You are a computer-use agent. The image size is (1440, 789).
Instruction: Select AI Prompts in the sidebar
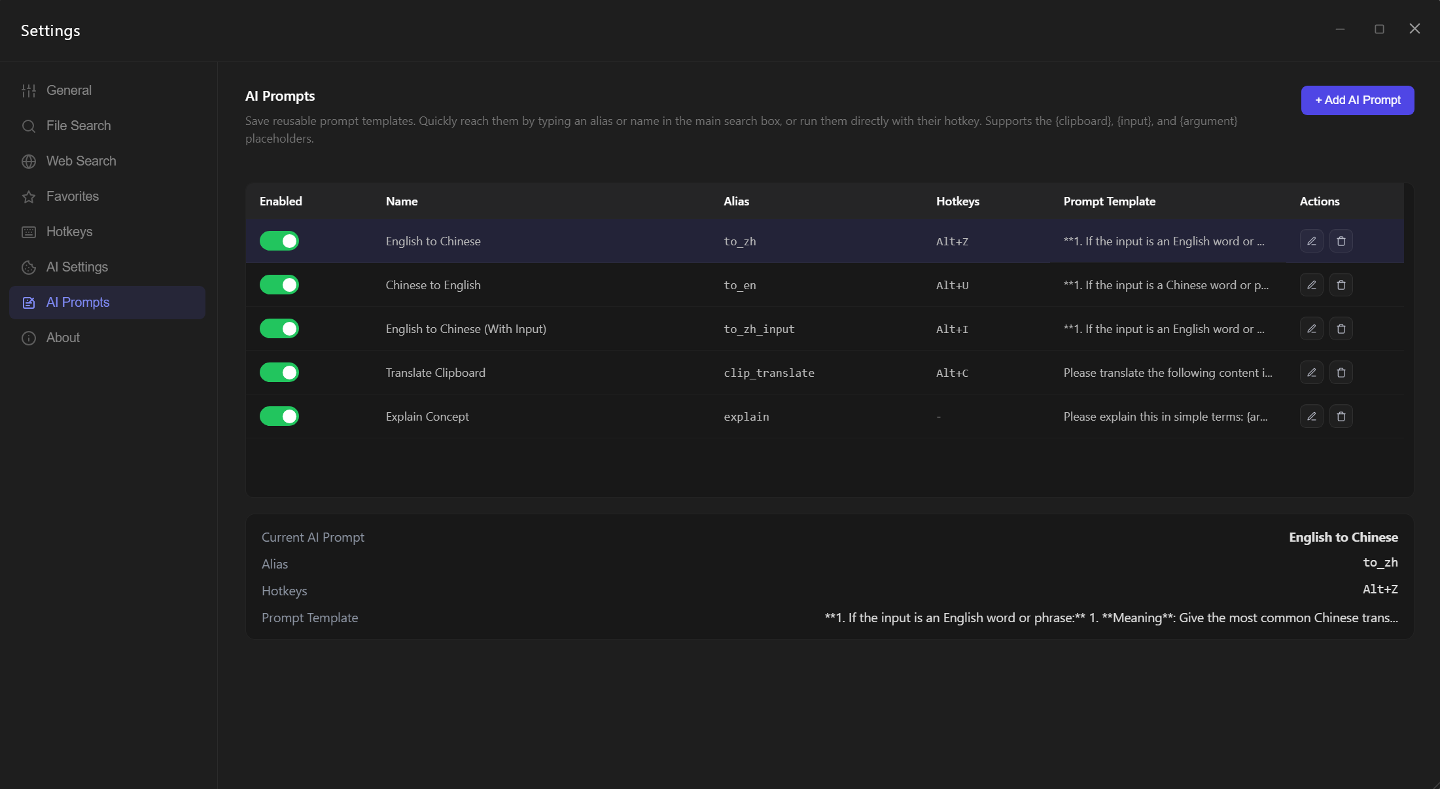point(107,302)
